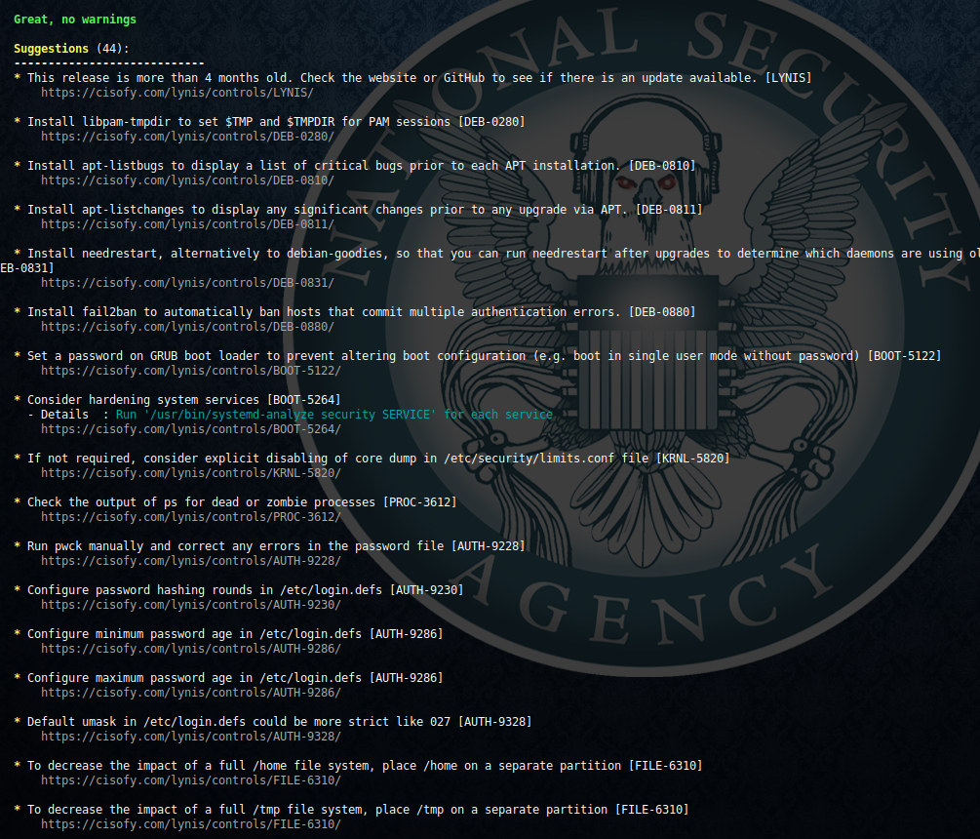Follow the AUTH-9230 password hashing rounds link
Image resolution: width=980 pixels, height=839 pixels.
190,605
